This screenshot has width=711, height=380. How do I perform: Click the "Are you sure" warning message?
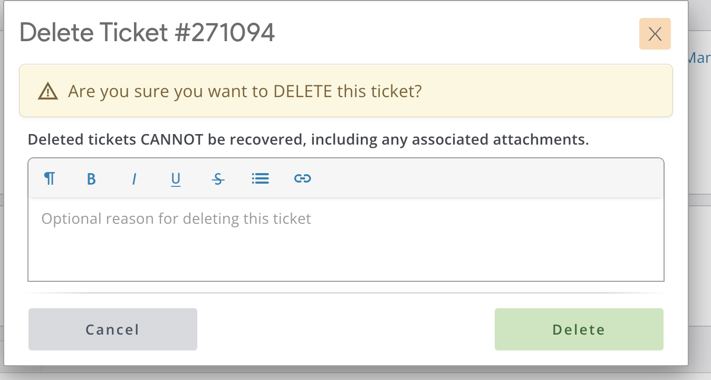pos(245,91)
